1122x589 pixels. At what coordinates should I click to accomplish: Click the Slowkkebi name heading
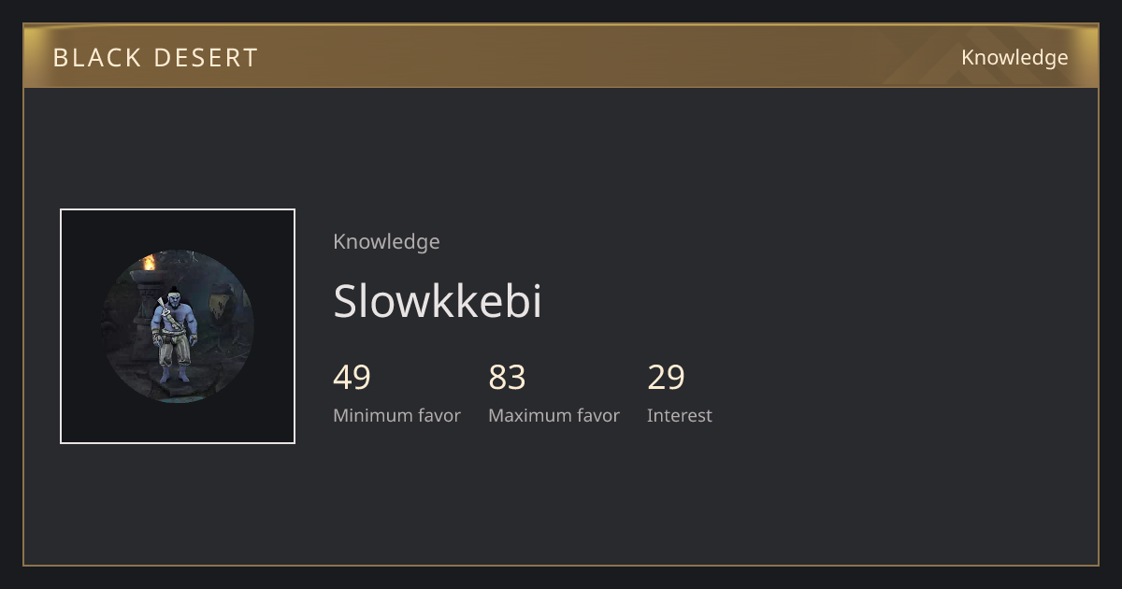[438, 301]
